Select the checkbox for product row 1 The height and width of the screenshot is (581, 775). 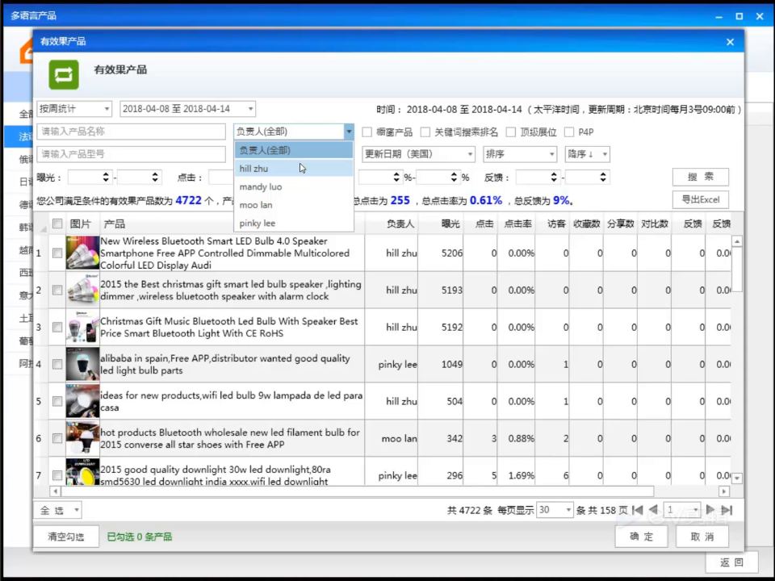(57, 253)
